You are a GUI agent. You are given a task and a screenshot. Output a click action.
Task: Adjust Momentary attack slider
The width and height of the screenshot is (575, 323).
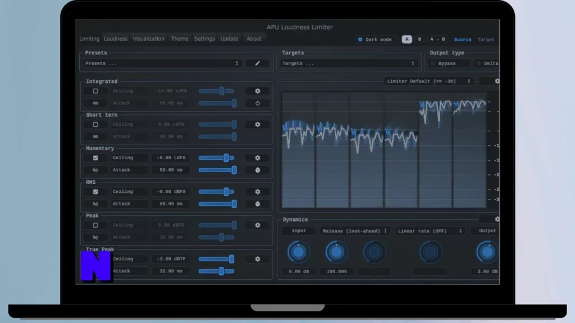(216, 170)
